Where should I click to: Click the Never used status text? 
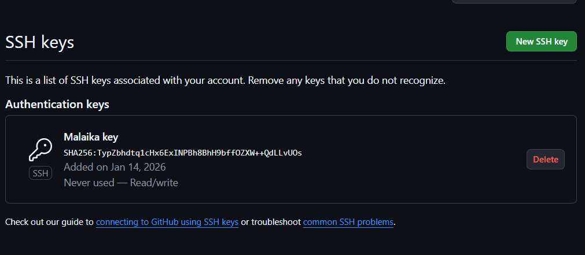[89, 183]
